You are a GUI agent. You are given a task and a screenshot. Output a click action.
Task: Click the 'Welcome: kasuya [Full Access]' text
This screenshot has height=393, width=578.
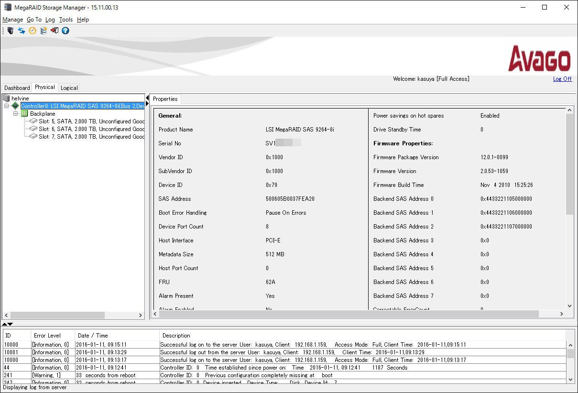(431, 79)
